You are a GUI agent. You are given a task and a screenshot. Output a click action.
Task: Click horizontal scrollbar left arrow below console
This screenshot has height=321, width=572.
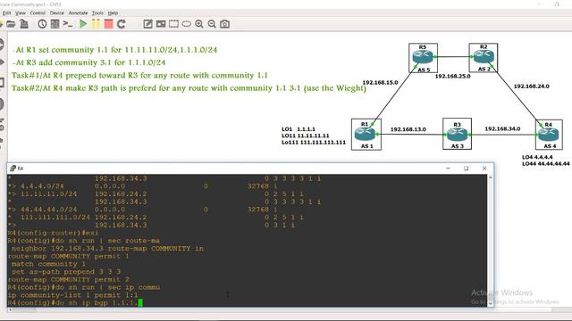pos(10,310)
